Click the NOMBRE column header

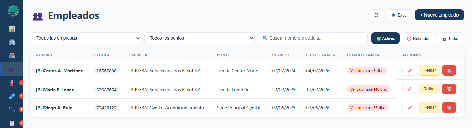44,55
